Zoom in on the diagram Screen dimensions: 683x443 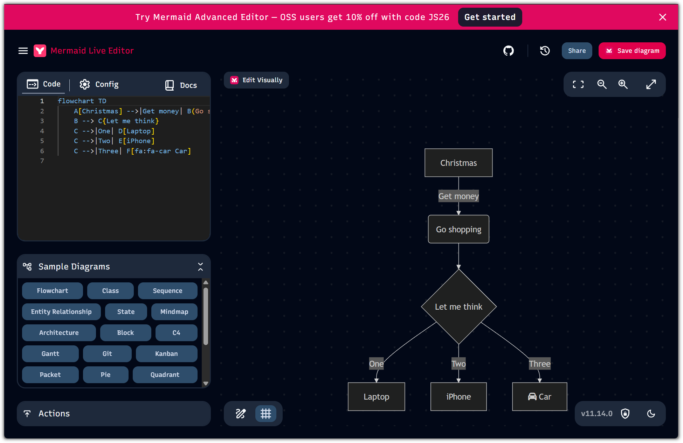click(x=623, y=84)
